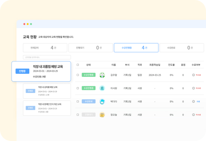Select the 직장 내 장애인 인식 개선 교육 card
This screenshot has width=206, height=141.
[x=47, y=108]
